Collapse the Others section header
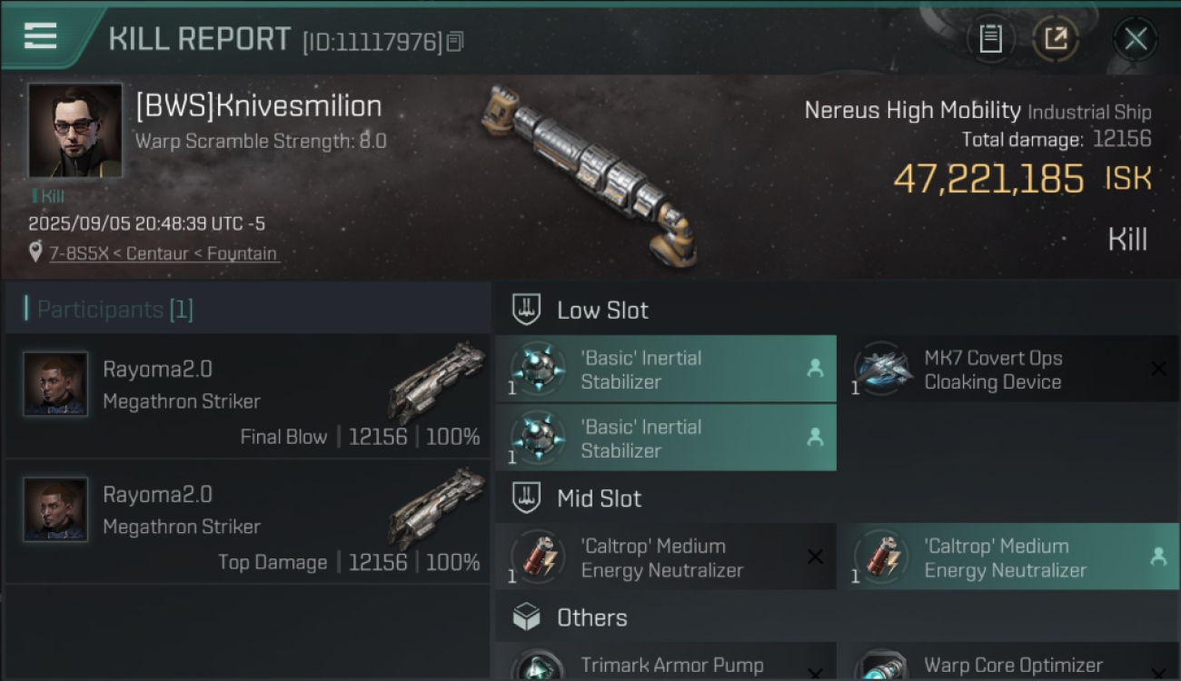Screen dimensions: 1181x681 point(591,618)
